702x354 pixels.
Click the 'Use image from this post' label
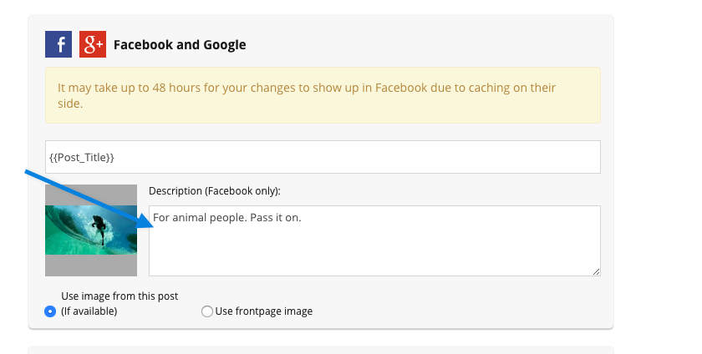click(120, 296)
